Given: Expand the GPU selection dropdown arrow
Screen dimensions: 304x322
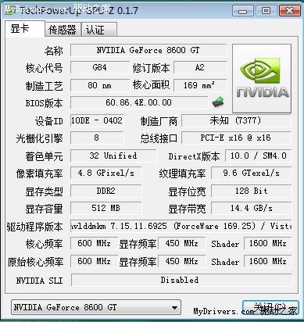Looking at the screenshot, I should click(174, 308).
